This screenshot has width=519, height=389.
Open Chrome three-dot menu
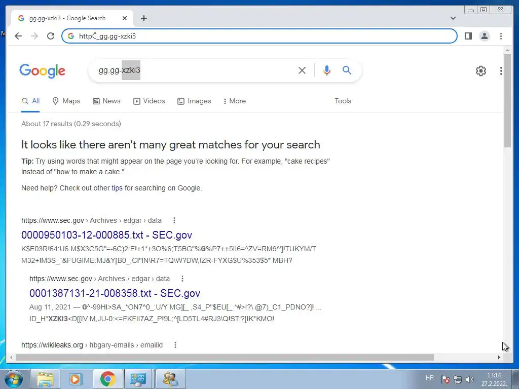(x=501, y=36)
